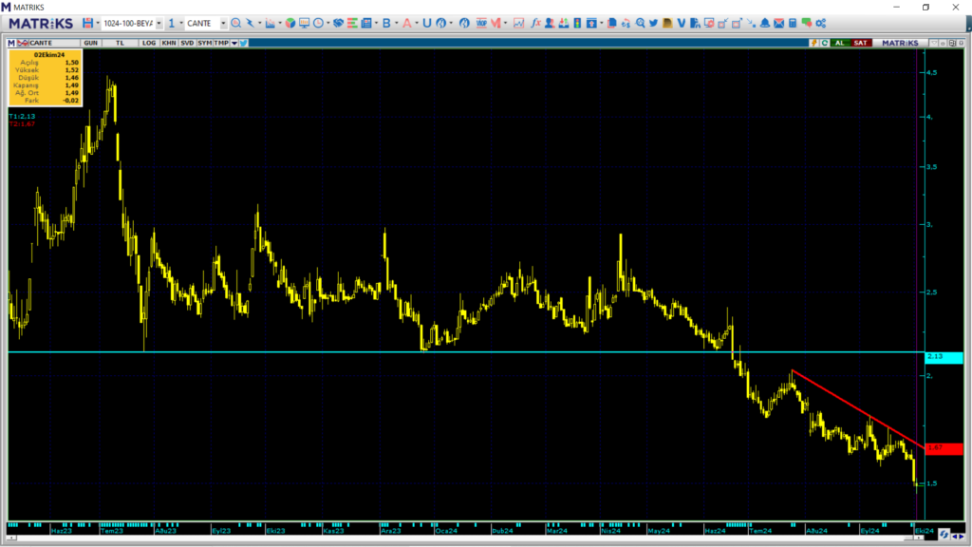Open the alarm bell icon
The width and height of the screenshot is (972, 547).
(x=765, y=23)
